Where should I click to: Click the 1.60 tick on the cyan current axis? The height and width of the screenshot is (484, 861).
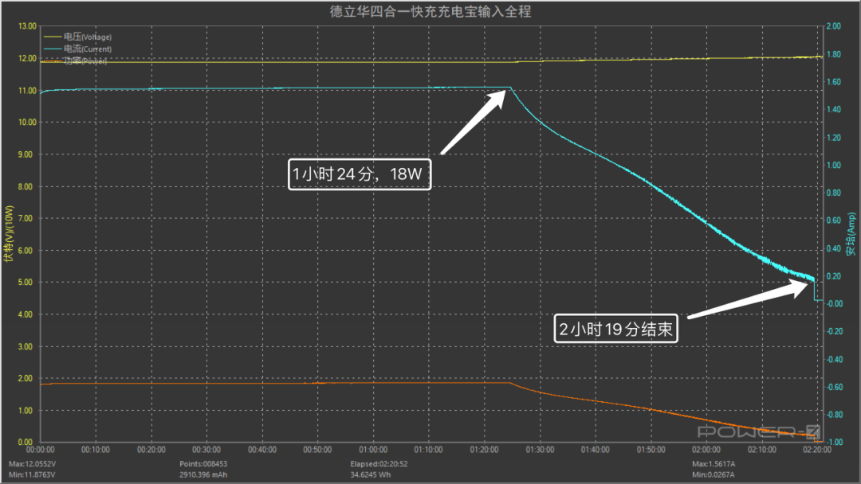(834, 82)
